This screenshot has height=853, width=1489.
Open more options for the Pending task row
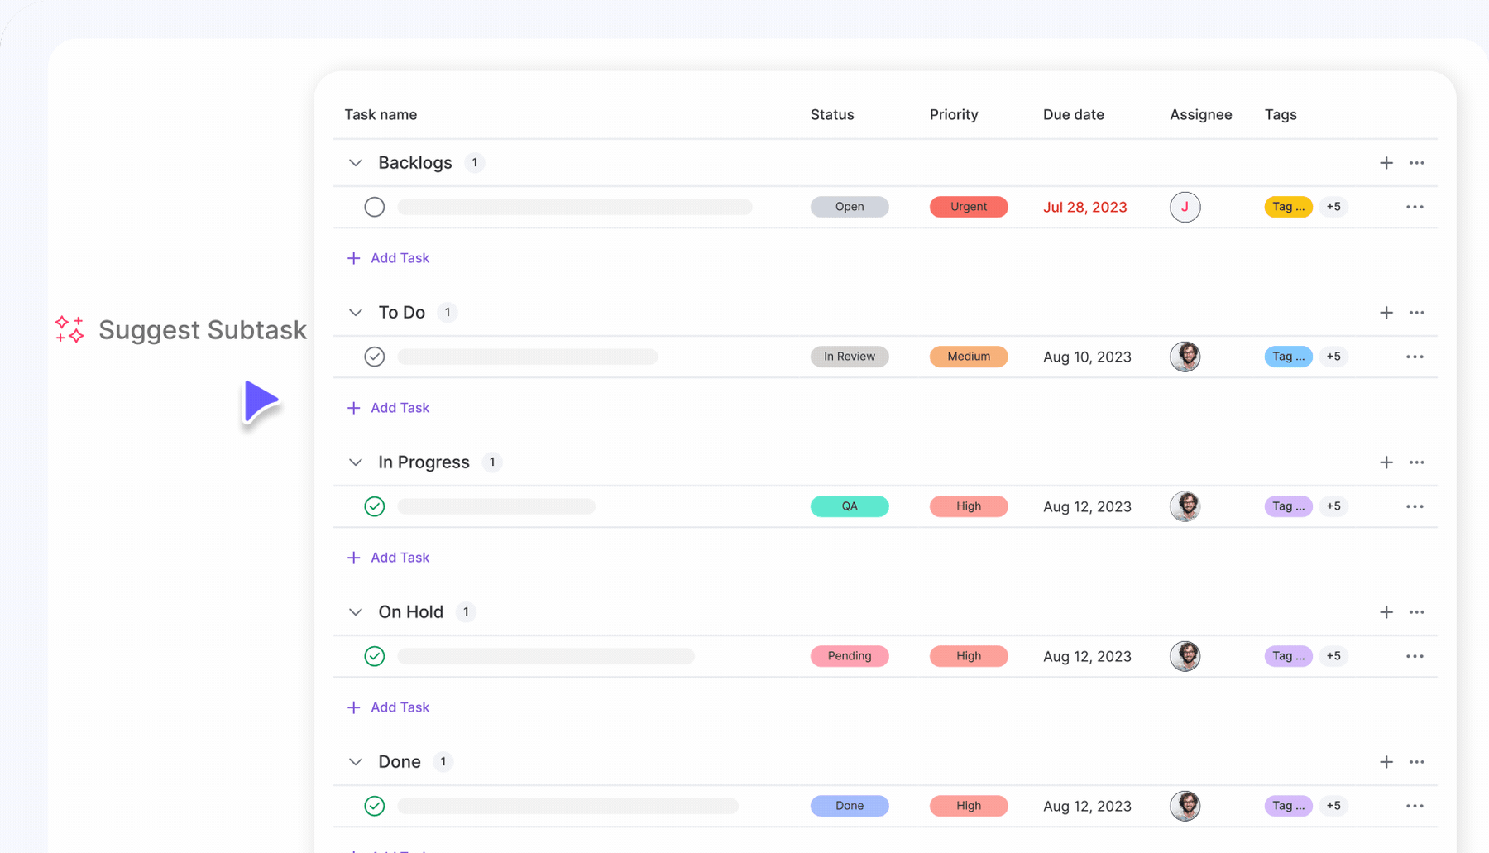pyautogui.click(x=1415, y=656)
